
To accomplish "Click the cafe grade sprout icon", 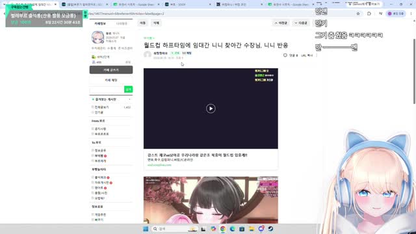I will coord(94,57).
